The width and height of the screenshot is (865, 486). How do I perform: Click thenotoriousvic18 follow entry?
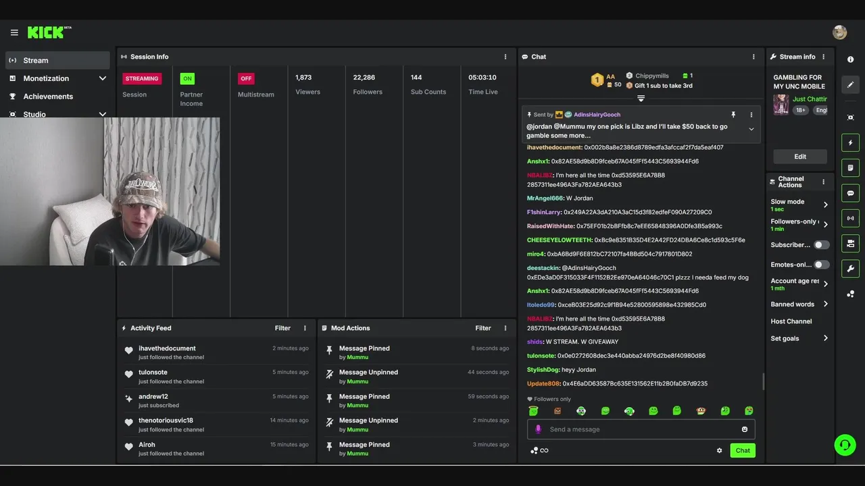pyautogui.click(x=215, y=425)
